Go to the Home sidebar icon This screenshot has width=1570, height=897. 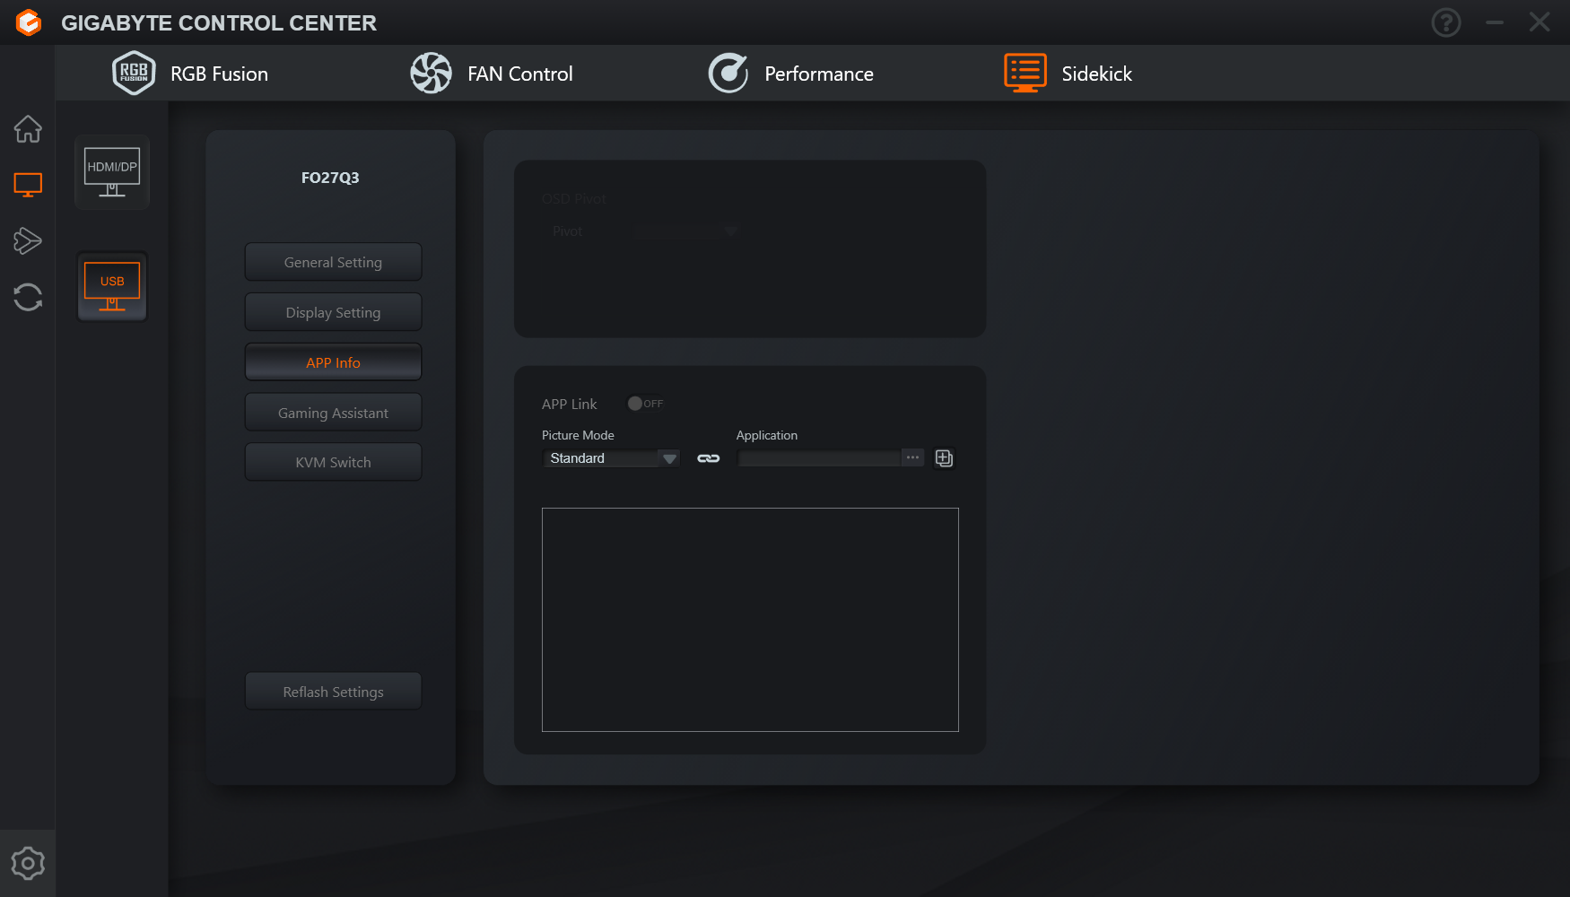(x=28, y=129)
